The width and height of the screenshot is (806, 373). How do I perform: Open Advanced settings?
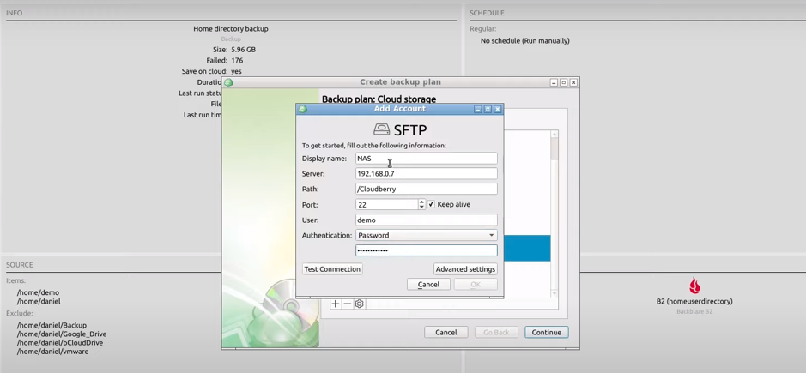click(x=465, y=269)
